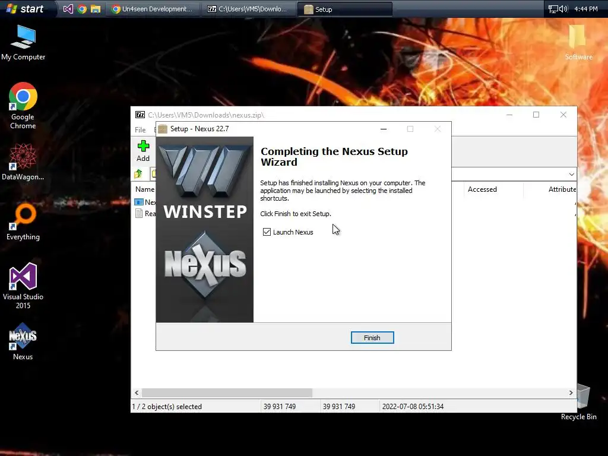Click the 7-Zip scroll right arrow
This screenshot has width=608, height=456.
[571, 393]
